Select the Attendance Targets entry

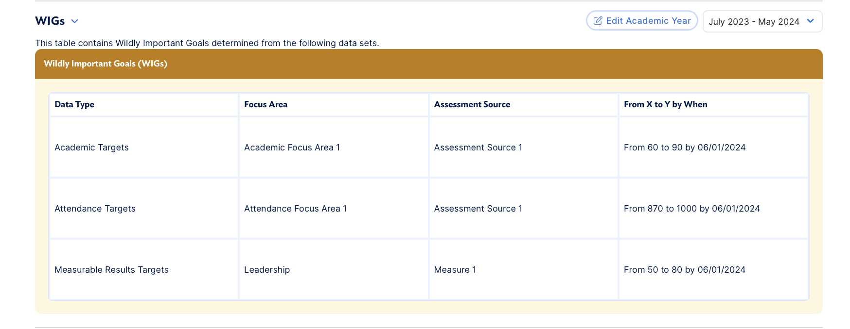click(x=95, y=209)
